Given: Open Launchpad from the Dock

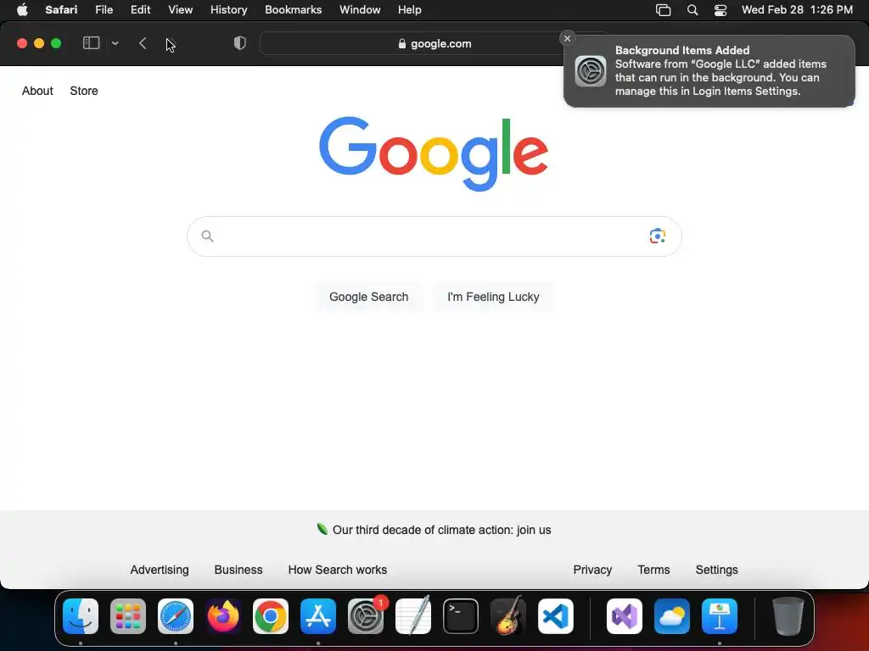Looking at the screenshot, I should tap(128, 616).
